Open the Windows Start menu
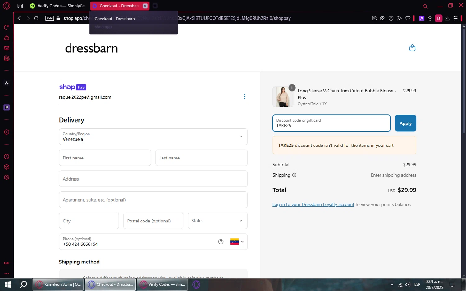Image resolution: width=466 pixels, height=291 pixels. (7, 284)
